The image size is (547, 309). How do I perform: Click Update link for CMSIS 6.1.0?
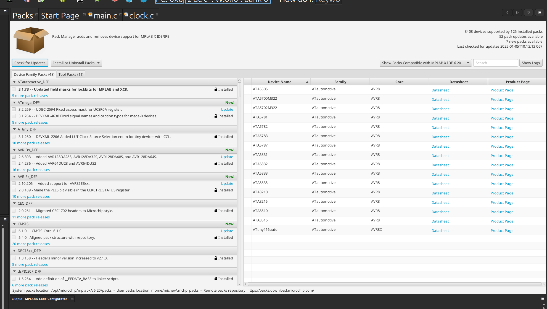227,231
